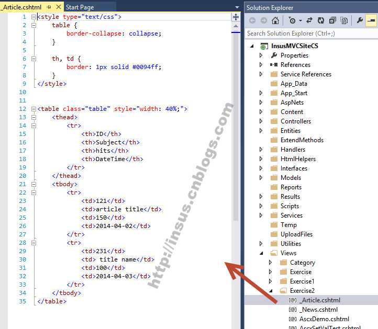Open the Pending Changes Filter dropdown arrow
This screenshot has height=329, width=378.
pos(301,21)
